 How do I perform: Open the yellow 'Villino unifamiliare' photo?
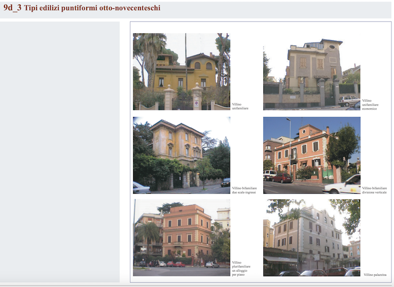tap(181, 72)
